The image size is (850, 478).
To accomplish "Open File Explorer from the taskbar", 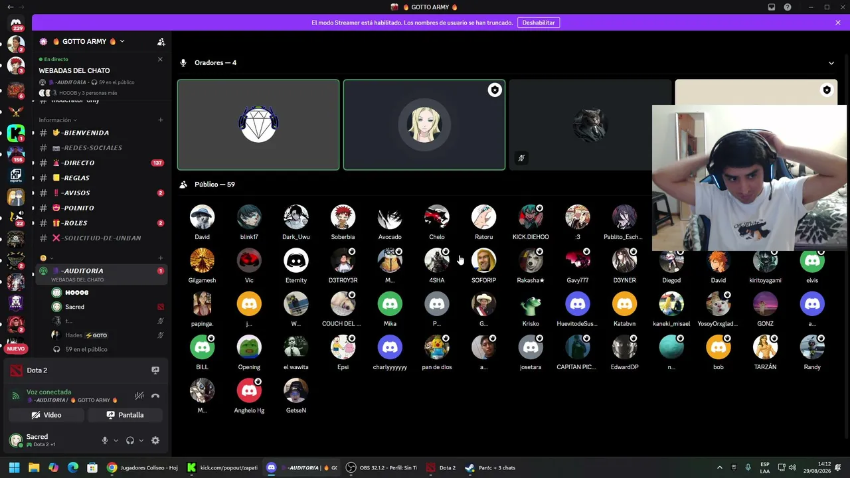I will coord(34,467).
